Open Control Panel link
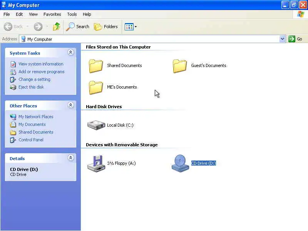Screen dimensions: 308x231 [31, 140]
